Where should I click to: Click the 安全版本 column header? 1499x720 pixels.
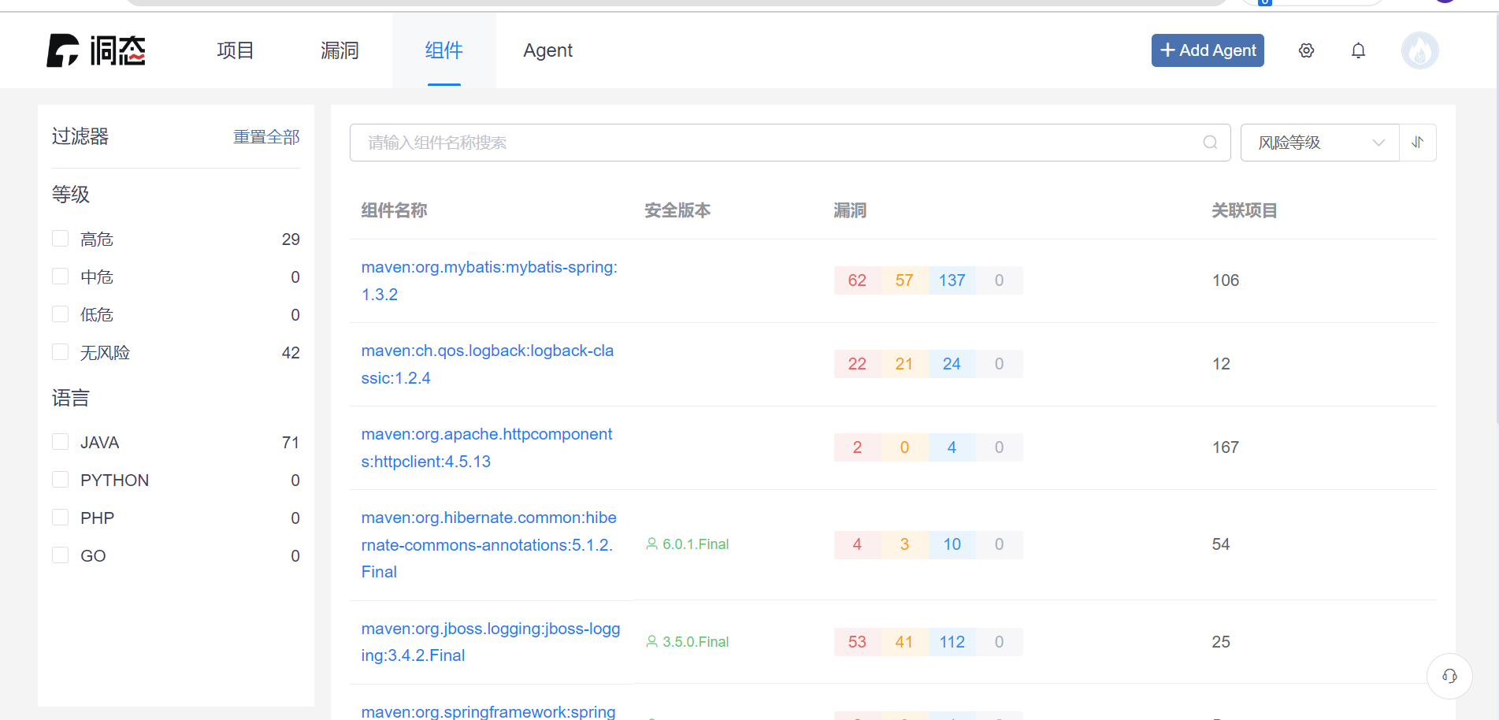[x=677, y=210]
